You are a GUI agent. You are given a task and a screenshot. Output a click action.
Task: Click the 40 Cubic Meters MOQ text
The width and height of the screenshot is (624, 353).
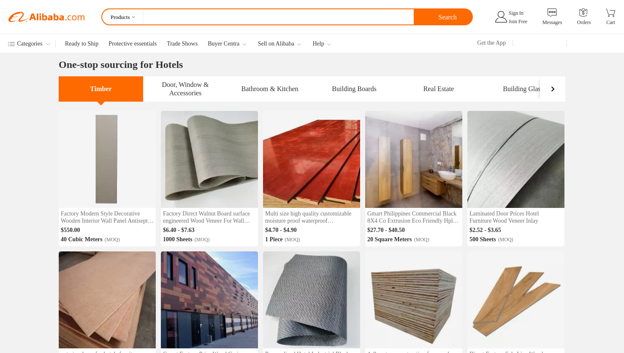click(x=90, y=240)
